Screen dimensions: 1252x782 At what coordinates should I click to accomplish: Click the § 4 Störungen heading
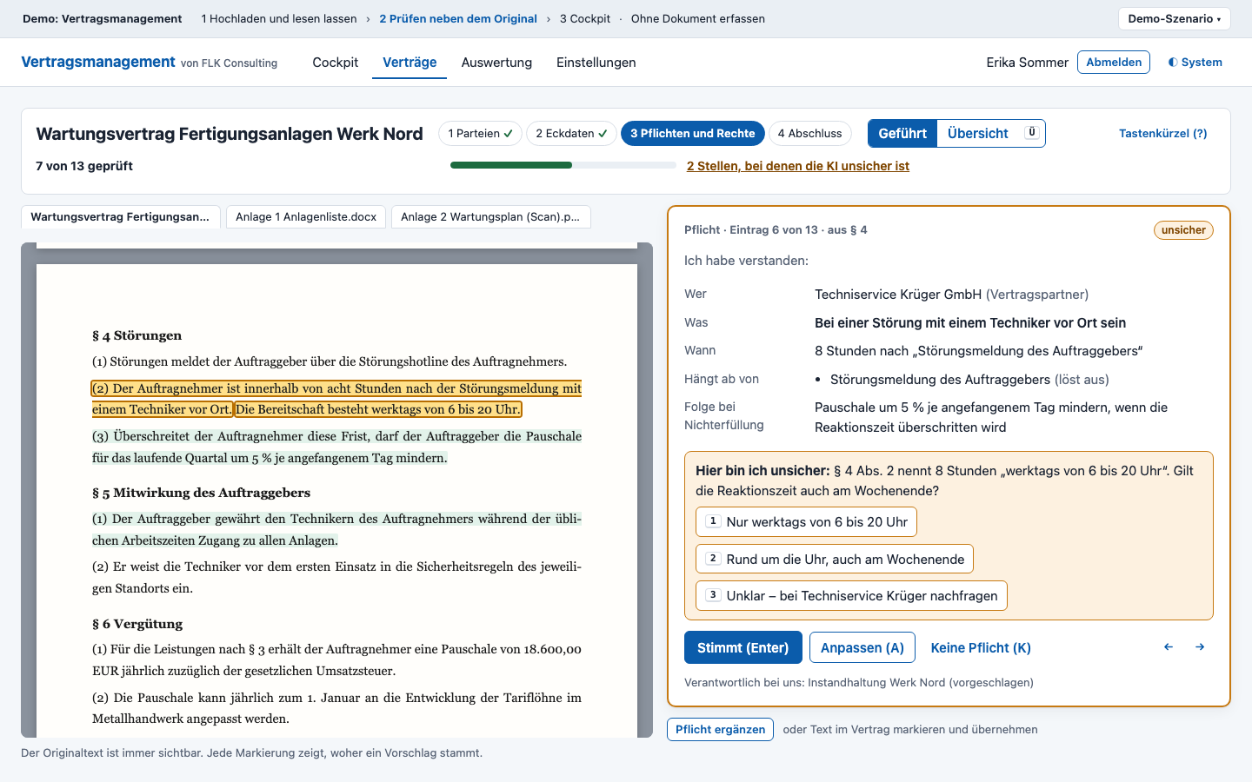pos(137,335)
